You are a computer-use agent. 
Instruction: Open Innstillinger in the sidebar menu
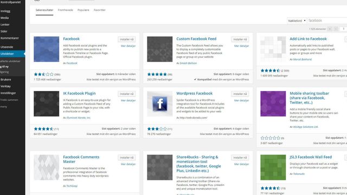coord(8,93)
